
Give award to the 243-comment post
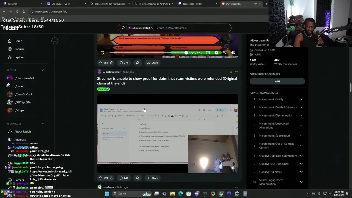pyautogui.click(x=137, y=178)
